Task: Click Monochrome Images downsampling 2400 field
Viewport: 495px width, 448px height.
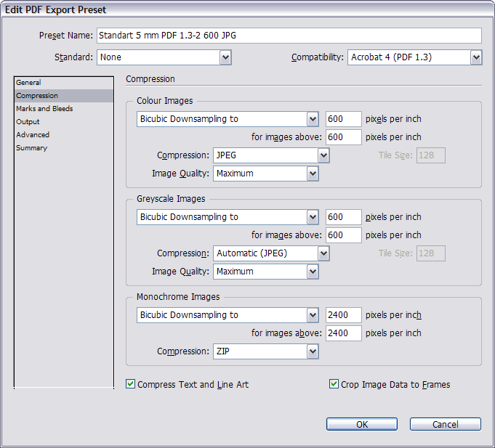Action: pyautogui.click(x=344, y=315)
